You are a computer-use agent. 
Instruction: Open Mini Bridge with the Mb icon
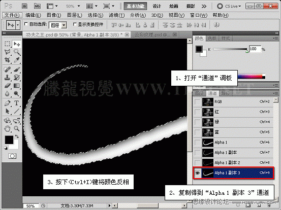coord(37,6)
